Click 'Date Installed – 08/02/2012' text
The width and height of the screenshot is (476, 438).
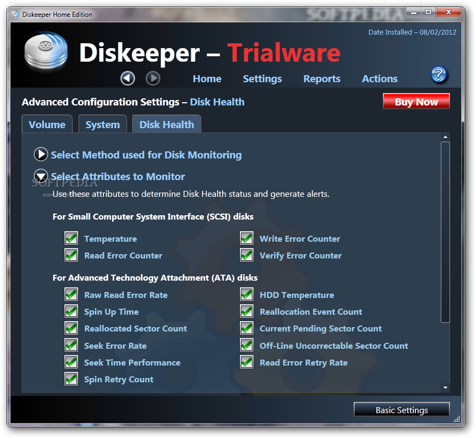412,32
